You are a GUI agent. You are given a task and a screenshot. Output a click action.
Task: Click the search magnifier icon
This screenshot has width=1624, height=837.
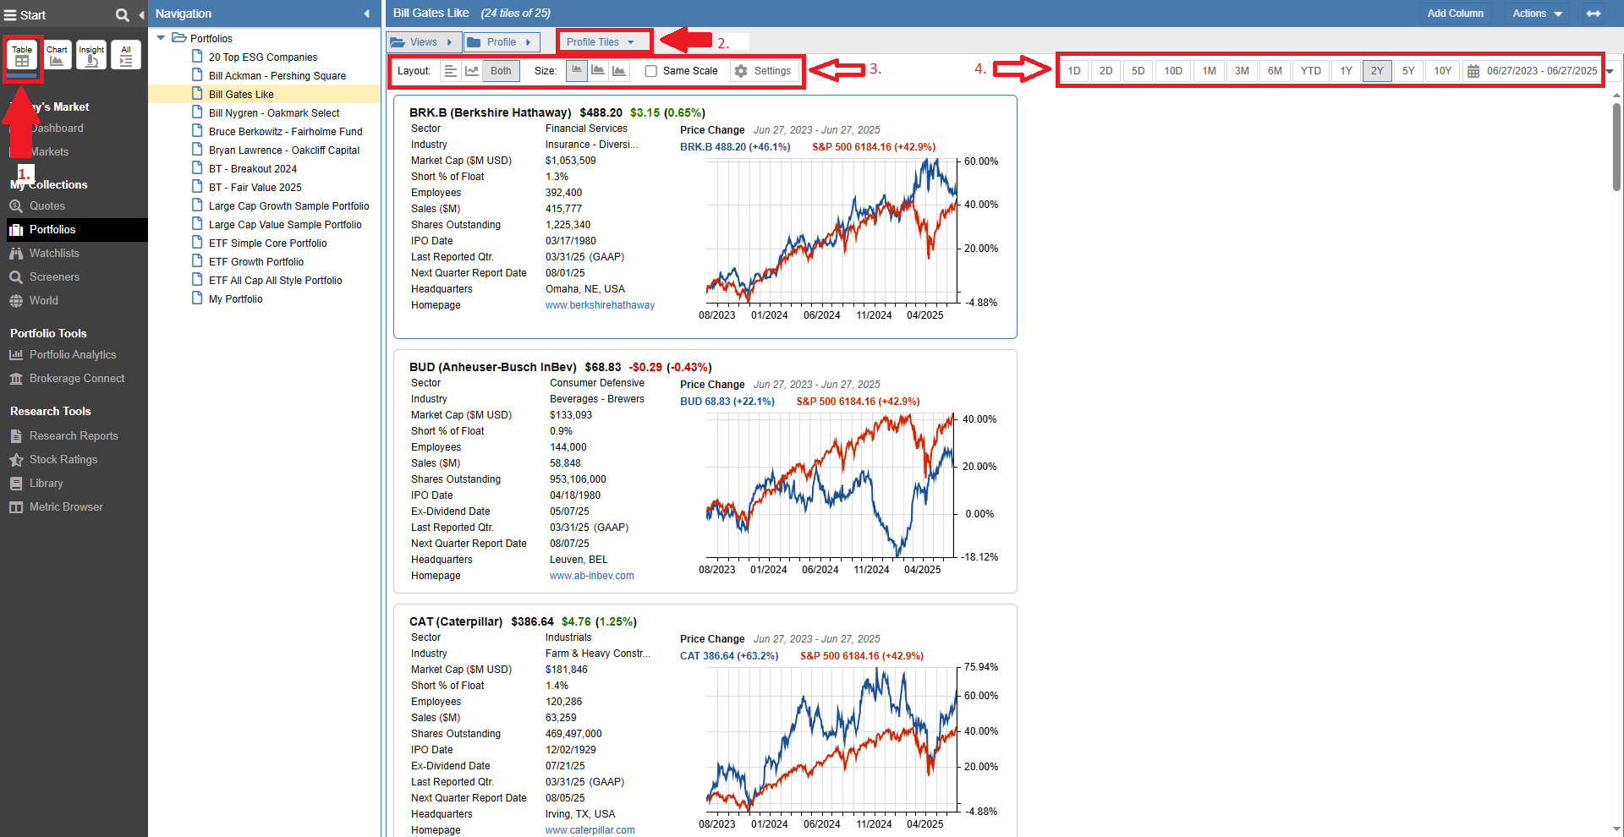point(122,15)
